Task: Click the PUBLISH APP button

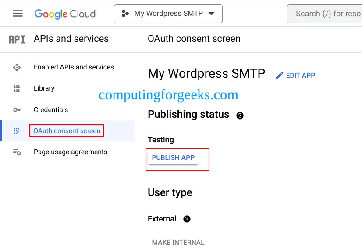Action: coord(173,158)
